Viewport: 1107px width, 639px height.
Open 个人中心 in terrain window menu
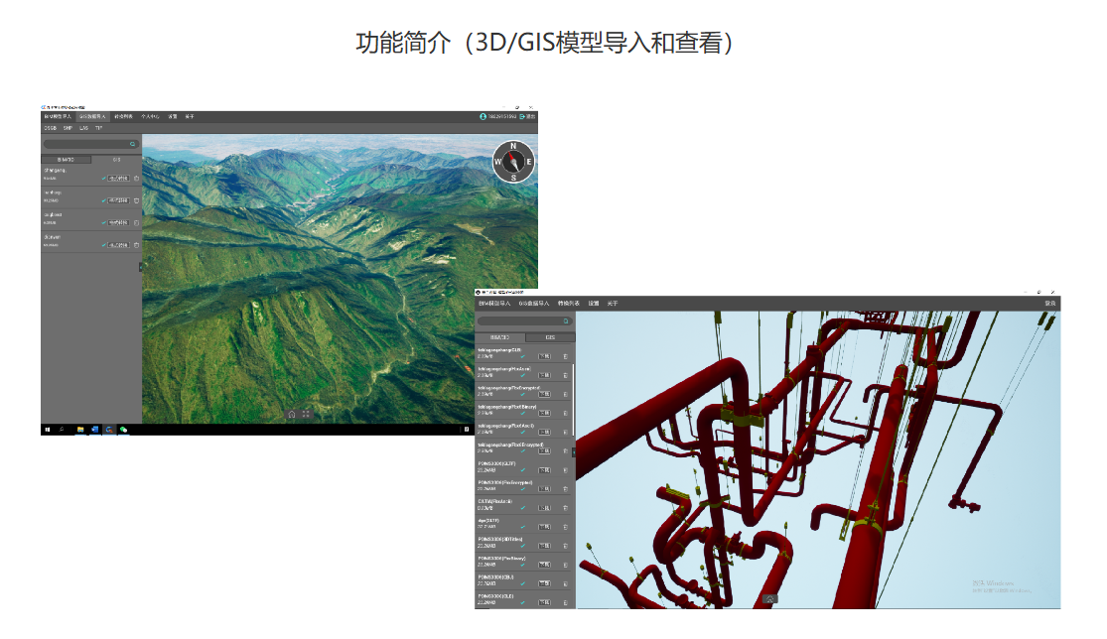(x=150, y=116)
